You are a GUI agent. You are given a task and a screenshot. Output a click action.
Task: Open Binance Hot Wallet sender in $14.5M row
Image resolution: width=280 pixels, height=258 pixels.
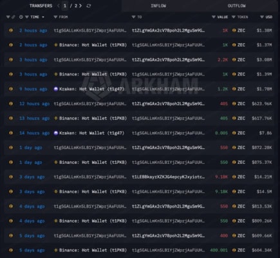(x=93, y=192)
